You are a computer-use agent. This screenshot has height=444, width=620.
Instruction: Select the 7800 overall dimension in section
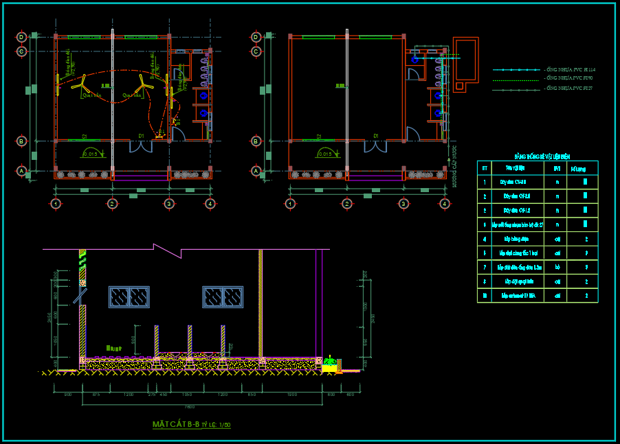(190, 407)
